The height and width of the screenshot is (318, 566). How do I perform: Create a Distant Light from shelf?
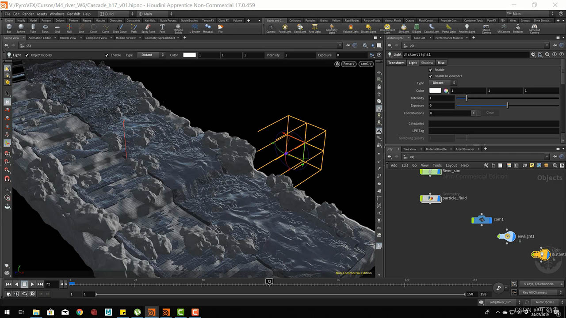[368, 29]
